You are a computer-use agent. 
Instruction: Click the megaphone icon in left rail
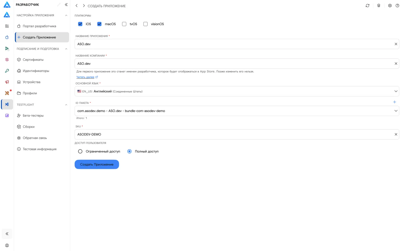tap(7, 82)
